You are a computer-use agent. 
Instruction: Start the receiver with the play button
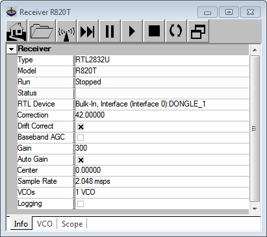point(132,31)
